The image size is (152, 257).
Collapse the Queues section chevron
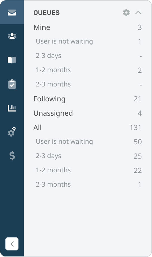(x=138, y=13)
